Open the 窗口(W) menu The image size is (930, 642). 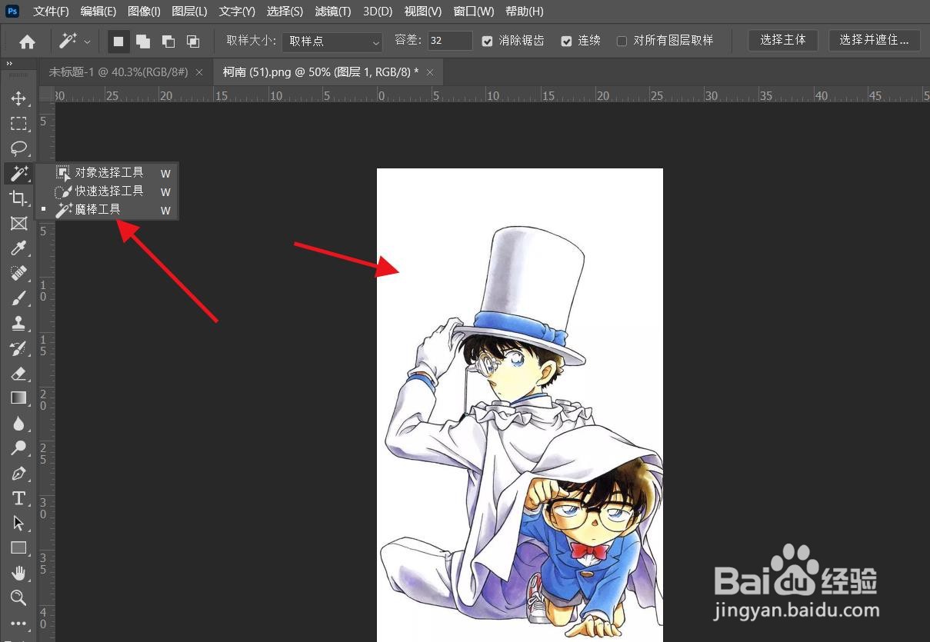[x=474, y=12]
